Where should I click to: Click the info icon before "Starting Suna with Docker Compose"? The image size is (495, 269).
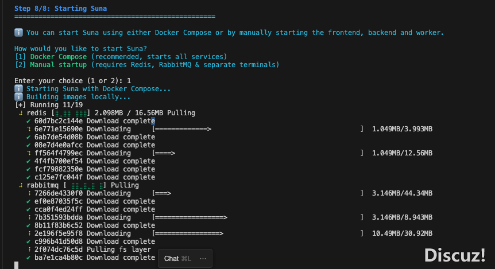point(18,89)
